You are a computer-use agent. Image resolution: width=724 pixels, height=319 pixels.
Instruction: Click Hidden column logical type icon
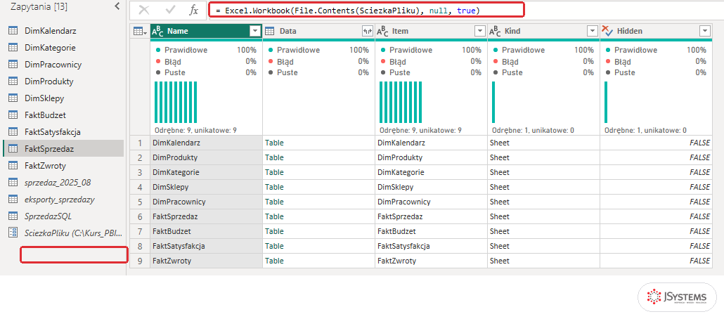[x=607, y=31]
